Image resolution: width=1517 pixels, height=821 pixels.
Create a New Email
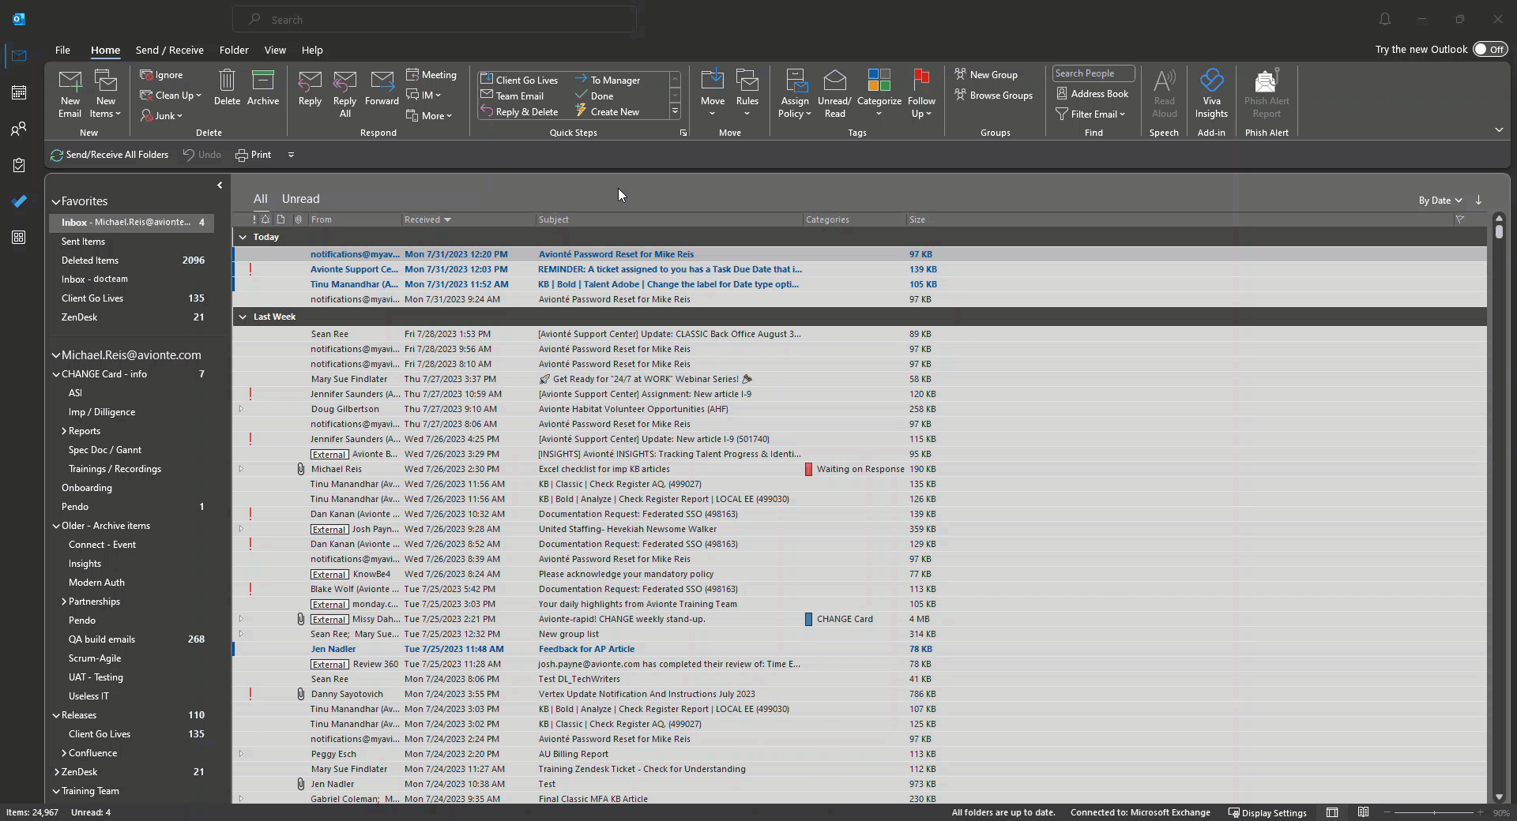pyautogui.click(x=70, y=94)
